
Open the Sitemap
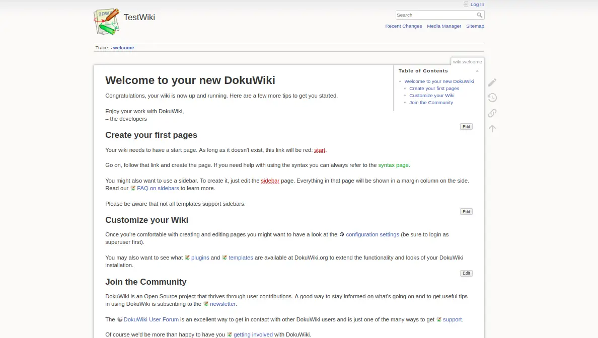pos(475,26)
